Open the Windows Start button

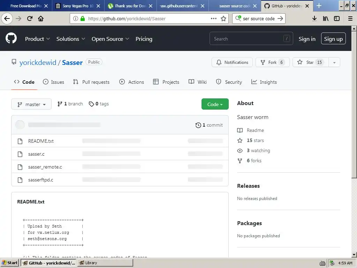click(10, 263)
